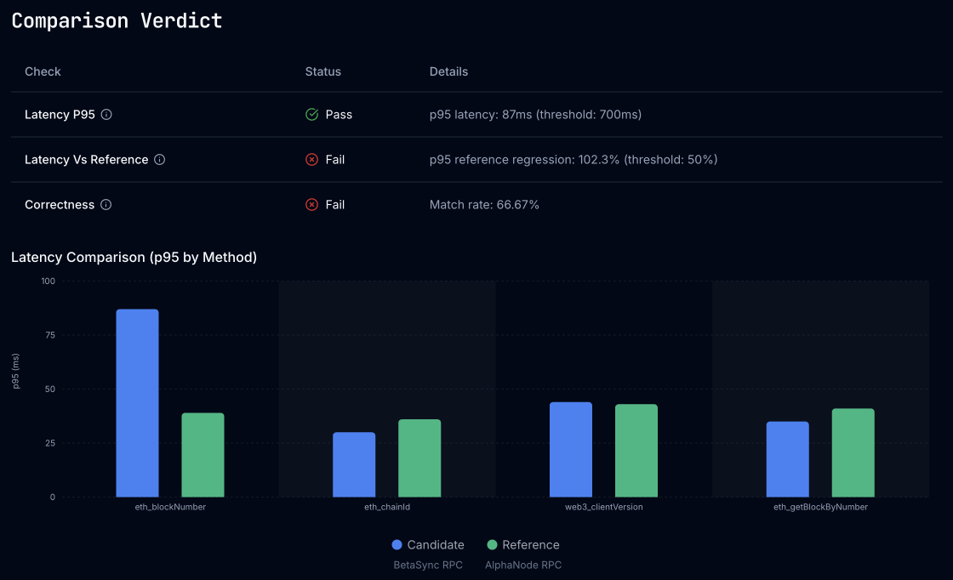The width and height of the screenshot is (953, 580).
Task: Toggle the Candidate series legend label
Action: pyautogui.click(x=436, y=545)
